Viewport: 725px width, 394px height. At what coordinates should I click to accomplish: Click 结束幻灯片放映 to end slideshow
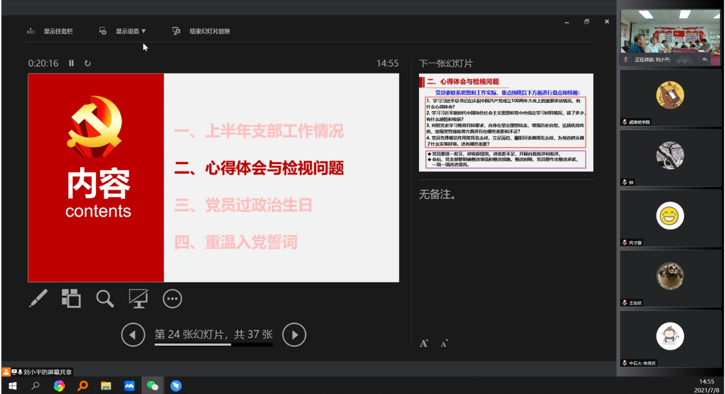point(202,31)
